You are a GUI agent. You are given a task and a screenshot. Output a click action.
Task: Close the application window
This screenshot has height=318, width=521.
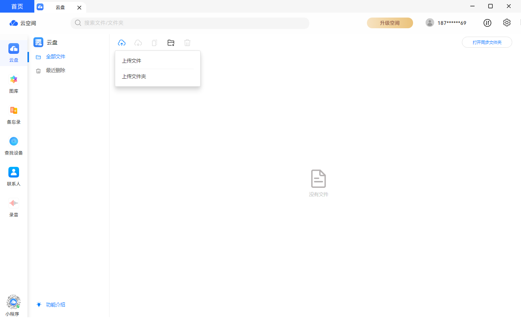coord(509,6)
